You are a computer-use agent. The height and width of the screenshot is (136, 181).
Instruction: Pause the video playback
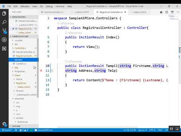171,129
